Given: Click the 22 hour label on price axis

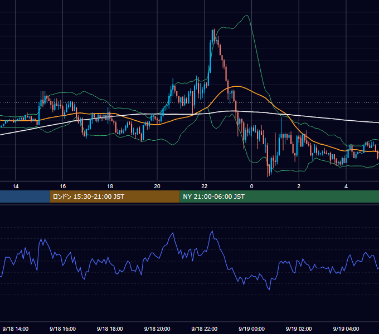Looking at the screenshot, I should coord(205,186).
